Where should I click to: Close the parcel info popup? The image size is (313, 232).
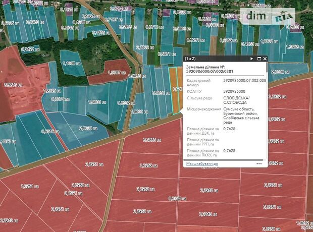pos(265,59)
